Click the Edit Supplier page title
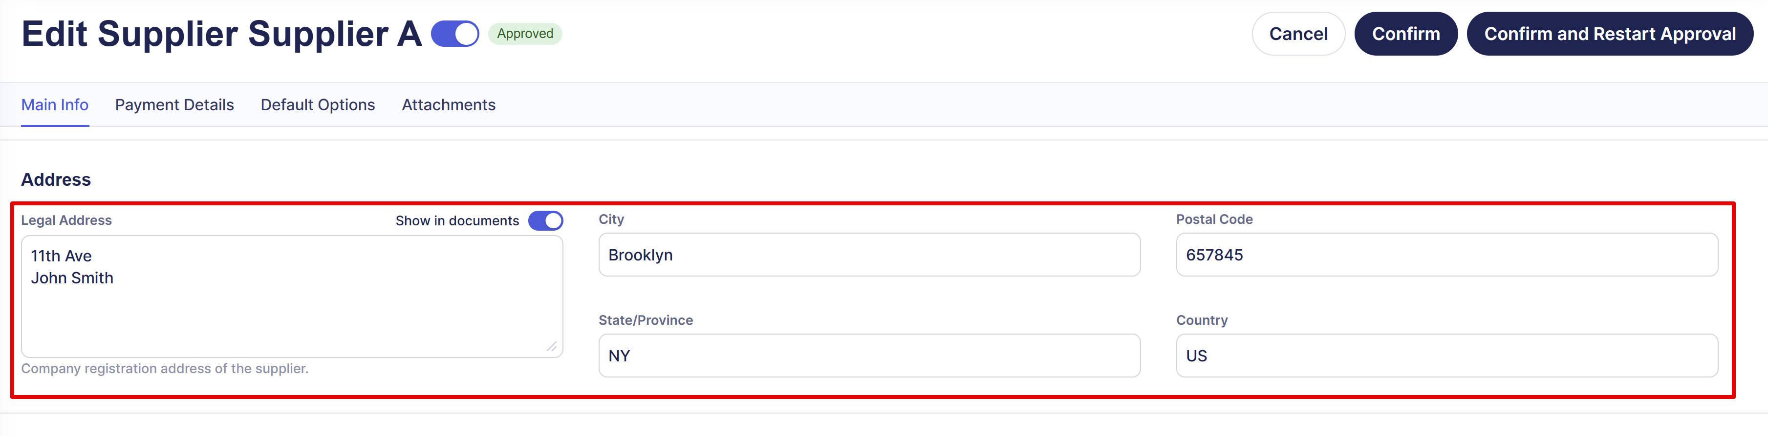The height and width of the screenshot is (436, 1768). click(222, 34)
